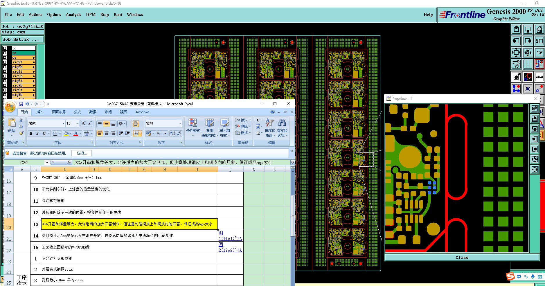Image resolution: width=545 pixels, height=286 pixels.
Task: Click the Format Painter brush icon in Excel
Action: pyautogui.click(x=21, y=133)
